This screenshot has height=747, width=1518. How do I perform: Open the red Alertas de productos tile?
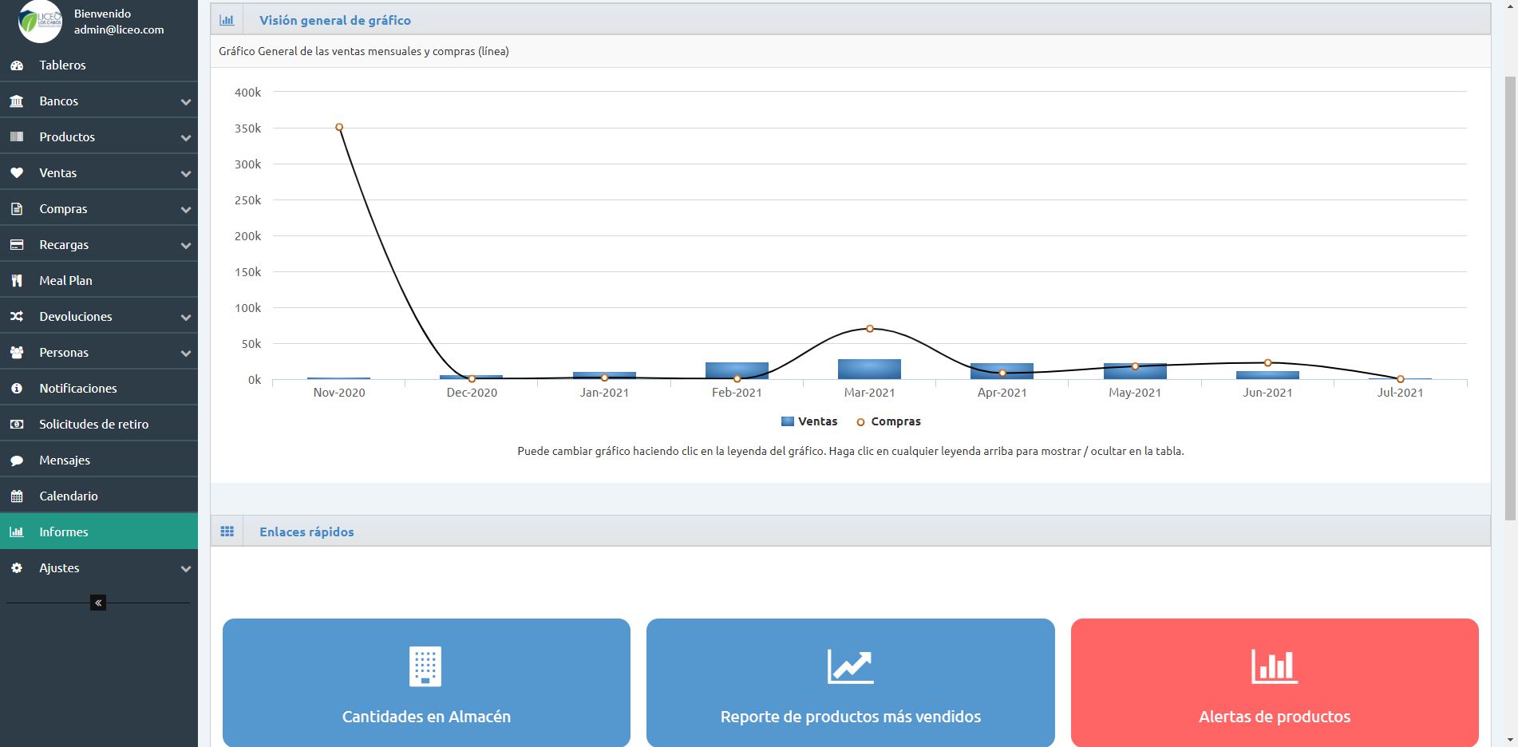pos(1275,683)
